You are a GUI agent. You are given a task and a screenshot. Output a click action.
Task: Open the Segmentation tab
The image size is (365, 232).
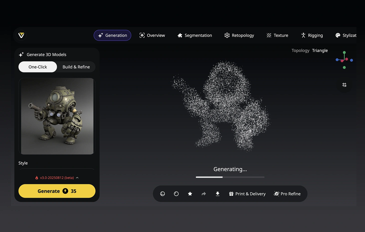195,35
